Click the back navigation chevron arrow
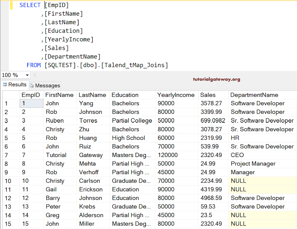 (35, 75)
